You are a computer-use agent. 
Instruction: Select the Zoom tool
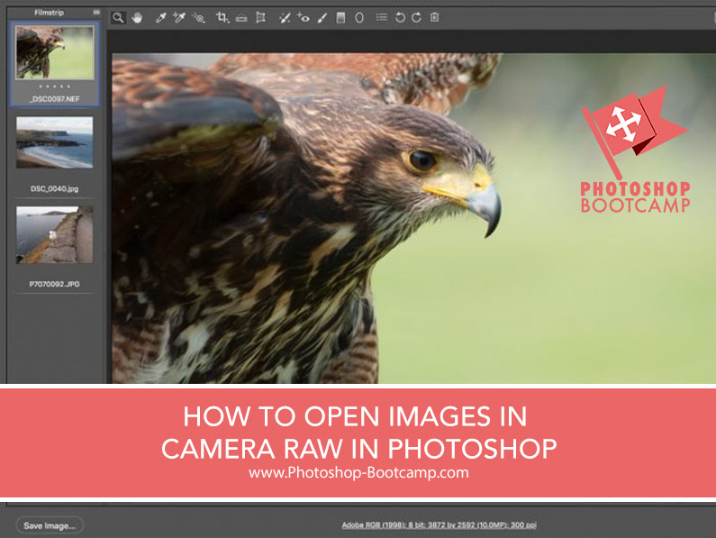pos(118,18)
